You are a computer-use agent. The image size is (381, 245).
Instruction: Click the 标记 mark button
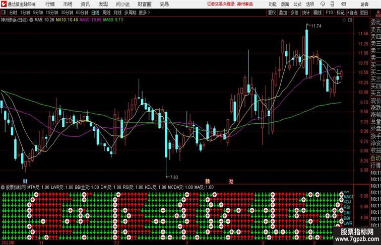pyautogui.click(x=340, y=13)
